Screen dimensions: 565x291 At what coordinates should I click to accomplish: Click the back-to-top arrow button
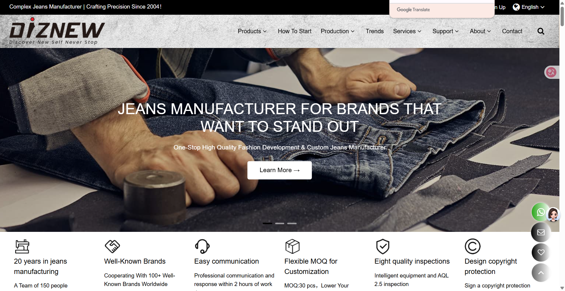541,273
